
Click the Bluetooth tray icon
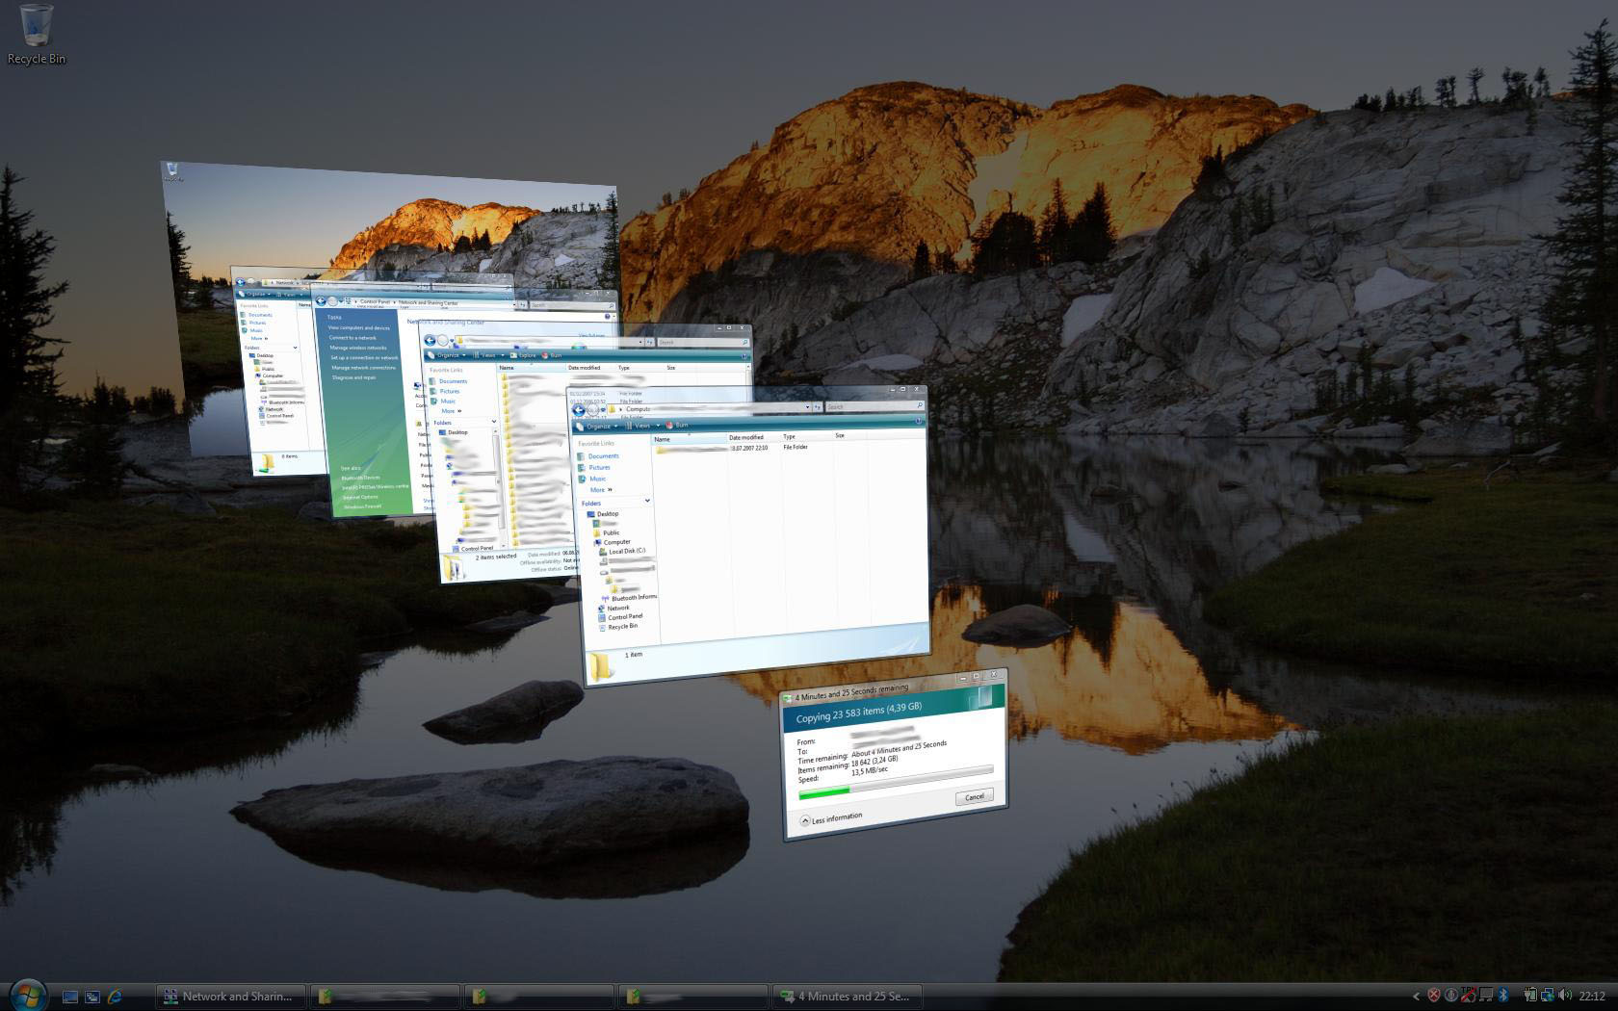(x=1503, y=996)
